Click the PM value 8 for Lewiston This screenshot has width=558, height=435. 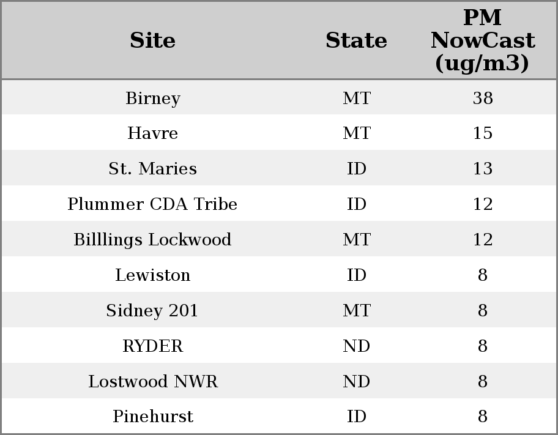pyautogui.click(x=483, y=275)
